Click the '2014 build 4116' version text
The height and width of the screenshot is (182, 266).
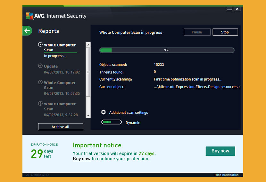[x=37, y=175]
